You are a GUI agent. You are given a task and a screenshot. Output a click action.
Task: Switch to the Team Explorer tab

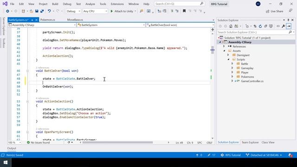pos(250,142)
